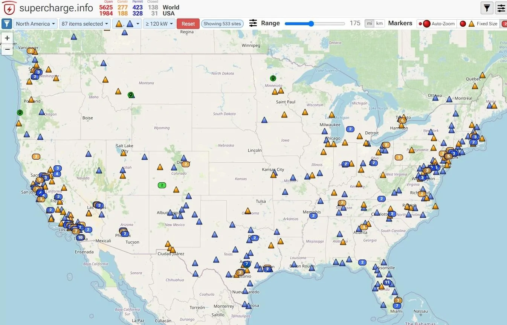Select the blue triangle marker near Regina
Viewport: 507px width, 325px height.
pyautogui.click(x=125, y=32)
